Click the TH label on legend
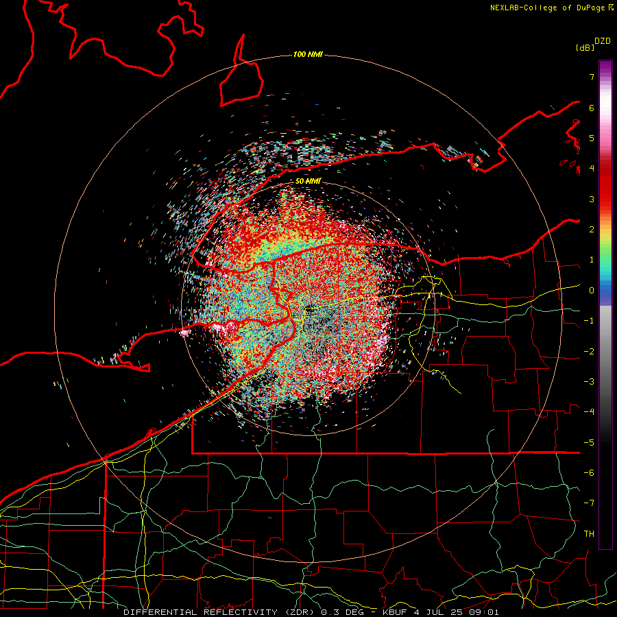The width and height of the screenshot is (617, 617). (x=589, y=534)
